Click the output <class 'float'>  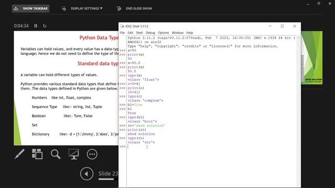(143, 79)
